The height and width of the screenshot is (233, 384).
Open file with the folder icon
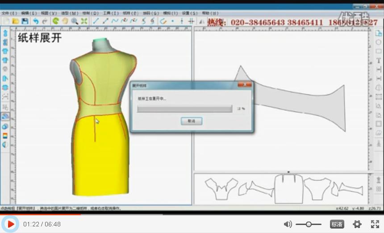15,21
